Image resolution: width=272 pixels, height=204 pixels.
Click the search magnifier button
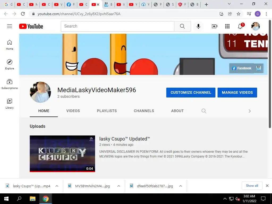(182, 26)
